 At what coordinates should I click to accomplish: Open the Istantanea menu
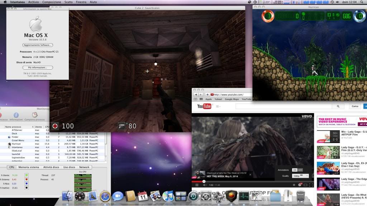(x=17, y=2)
